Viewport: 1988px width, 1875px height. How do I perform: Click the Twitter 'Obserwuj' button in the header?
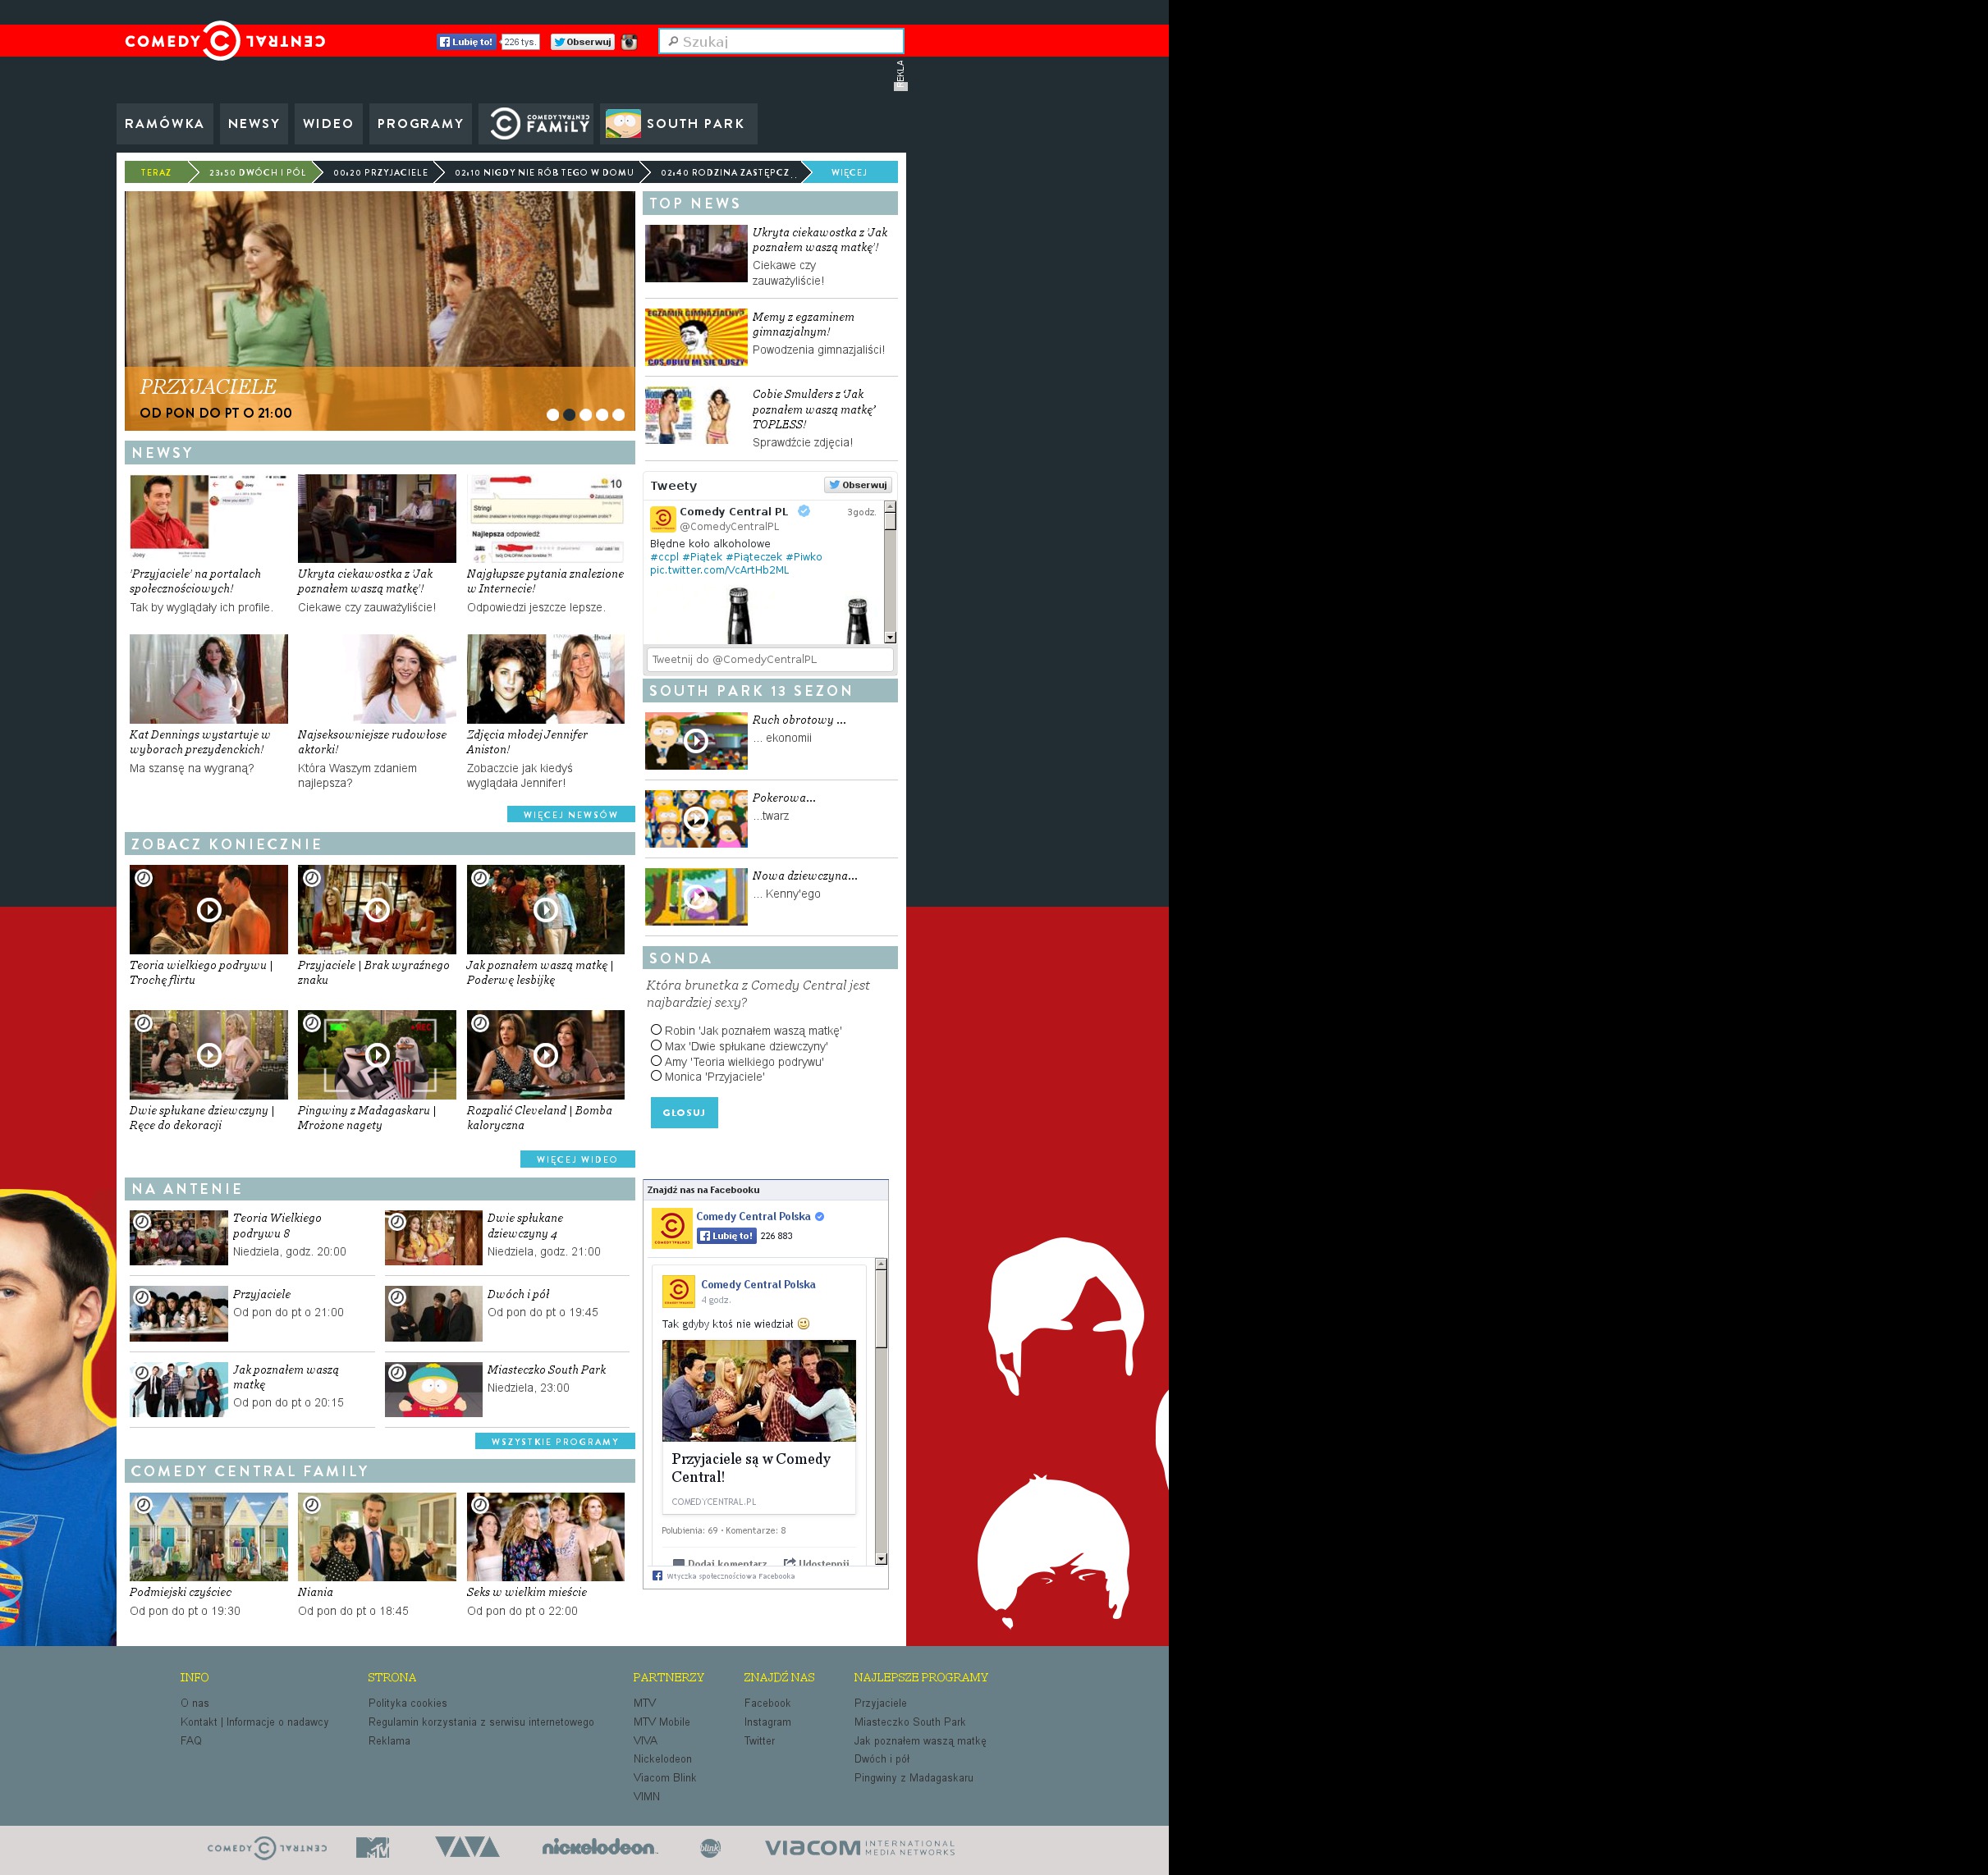582,42
